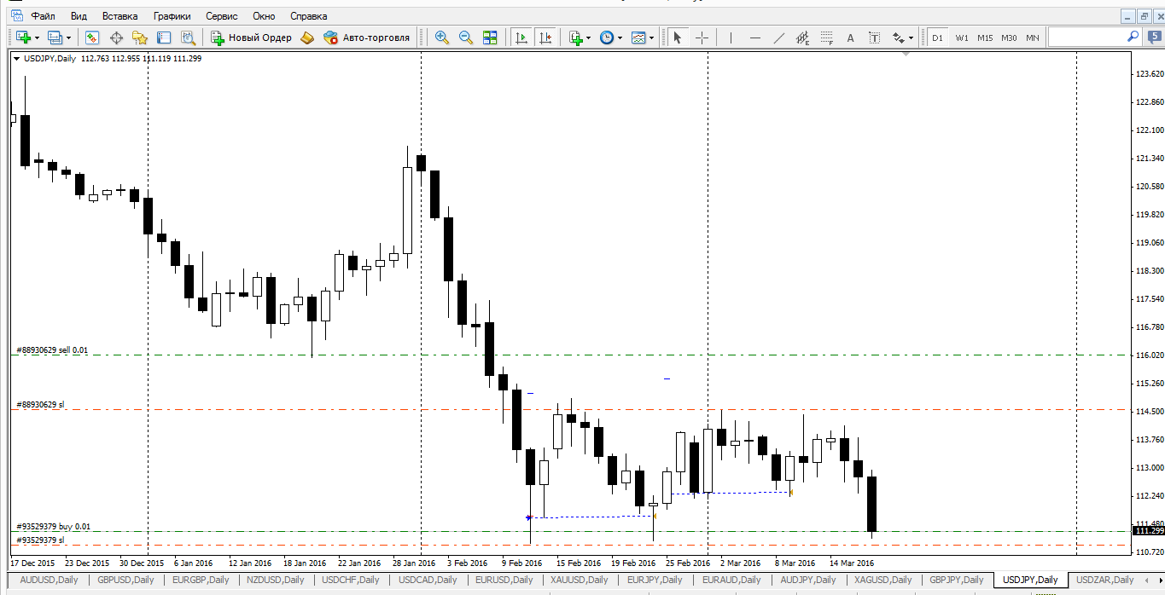Open the Графики menu
Image resolution: width=1165 pixels, height=595 pixels.
click(x=172, y=16)
